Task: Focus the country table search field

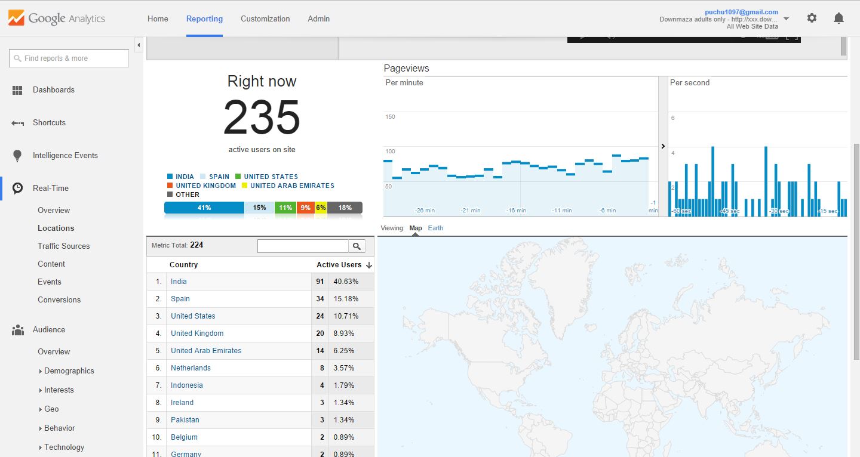Action: click(x=303, y=246)
